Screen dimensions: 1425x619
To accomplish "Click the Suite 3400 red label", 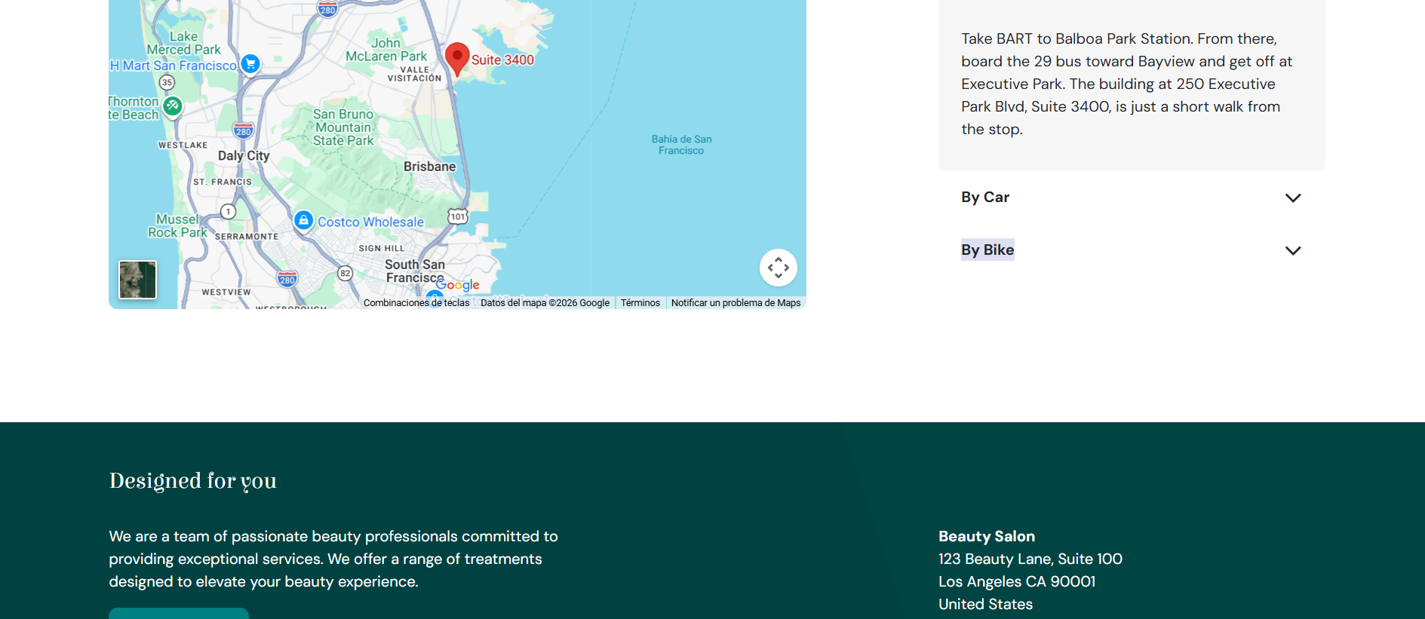I will tap(502, 60).
